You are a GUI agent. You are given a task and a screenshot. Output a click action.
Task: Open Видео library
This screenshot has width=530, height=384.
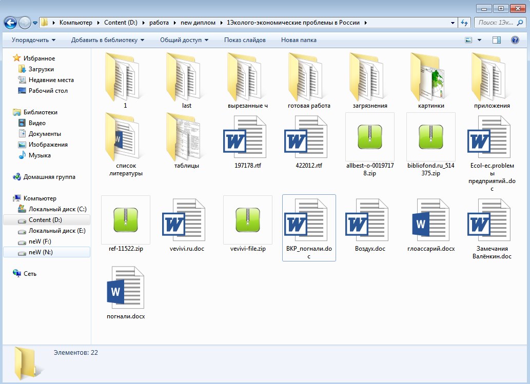(37, 123)
